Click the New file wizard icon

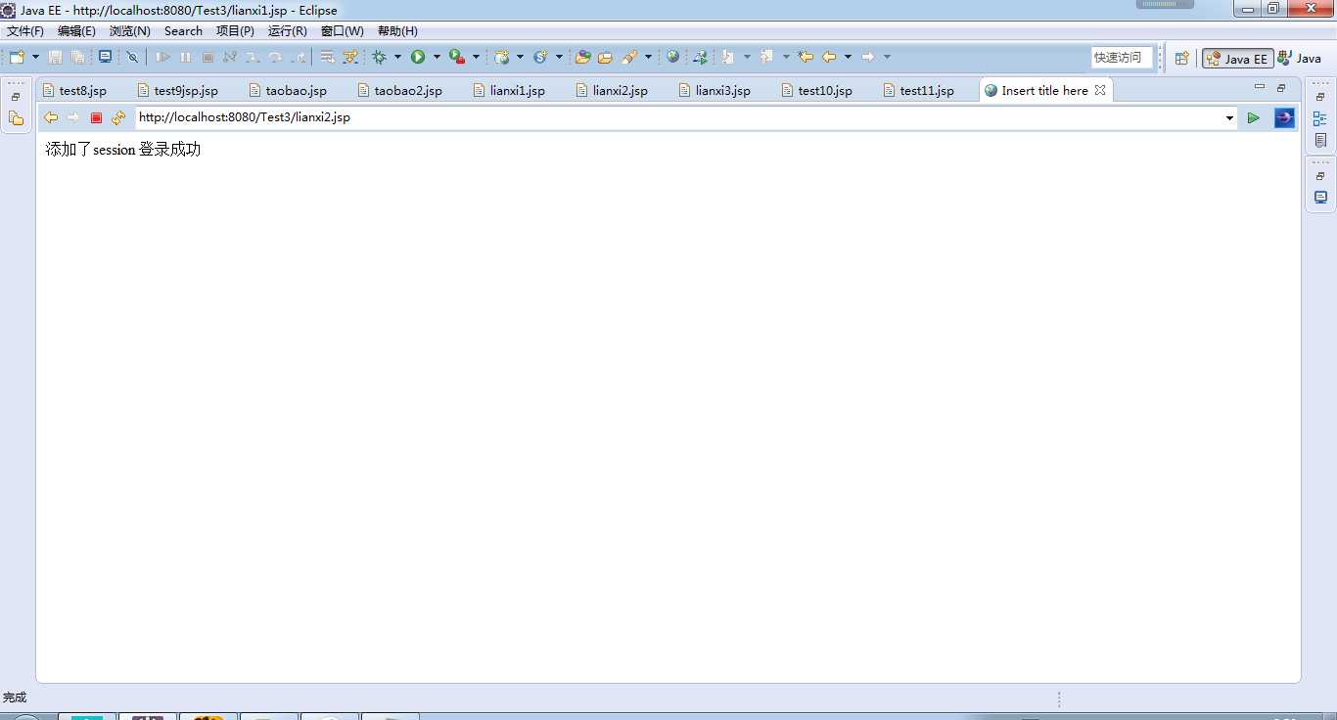(17, 58)
